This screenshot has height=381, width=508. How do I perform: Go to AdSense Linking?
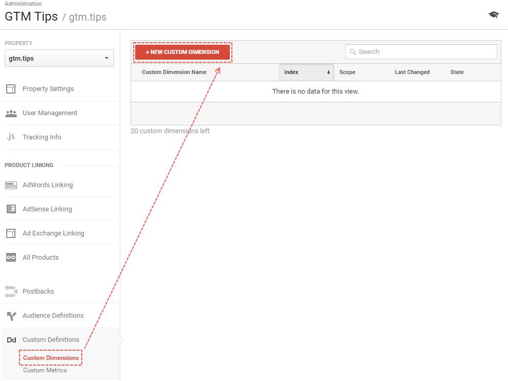click(47, 209)
